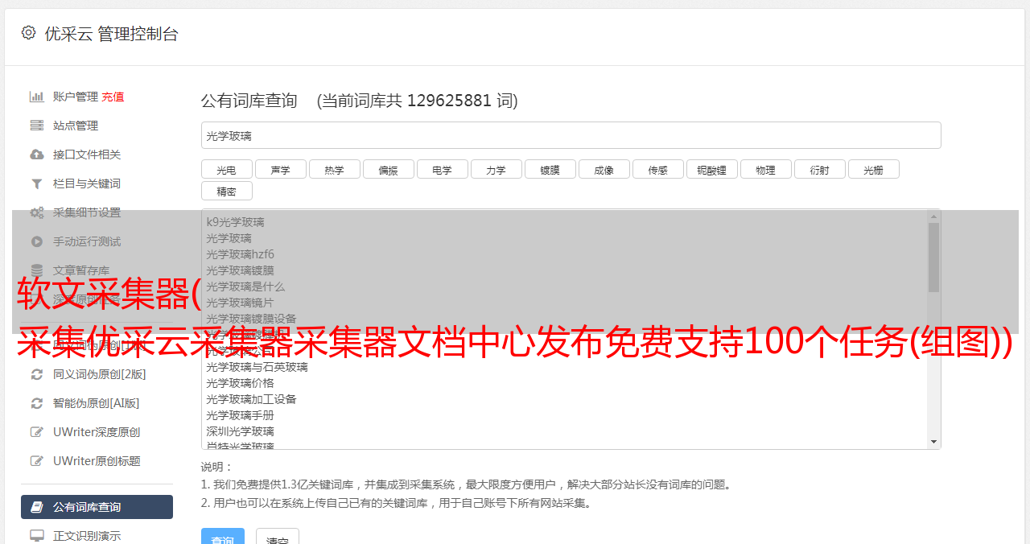Click the book icon beside 公有词库查询
Viewport: 1030px width, 544px height.
point(37,507)
